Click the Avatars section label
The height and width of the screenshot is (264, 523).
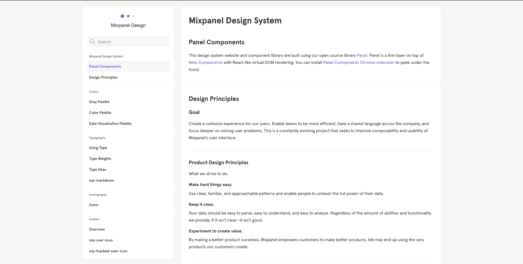[94, 219]
